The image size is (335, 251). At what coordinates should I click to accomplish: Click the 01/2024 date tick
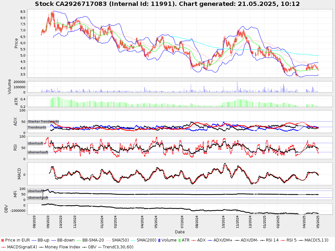click(102, 222)
